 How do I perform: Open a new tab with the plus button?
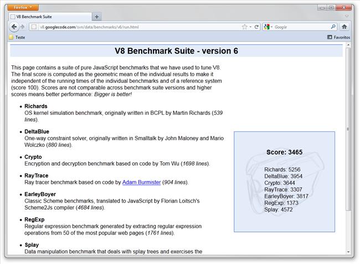click(97, 17)
